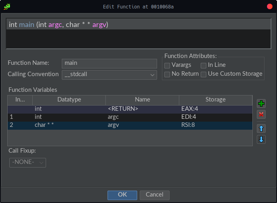Image resolution: width=277 pixels, height=203 pixels.
Task: Select the argc parameter row
Action: pyautogui.click(x=130, y=117)
